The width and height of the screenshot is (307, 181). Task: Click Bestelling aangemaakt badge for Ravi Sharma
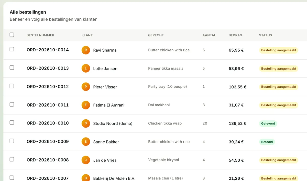coord(279,50)
